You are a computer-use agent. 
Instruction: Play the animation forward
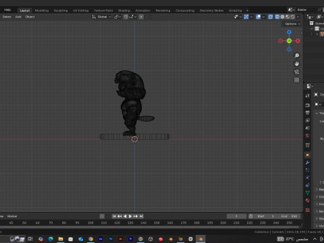point(130,216)
